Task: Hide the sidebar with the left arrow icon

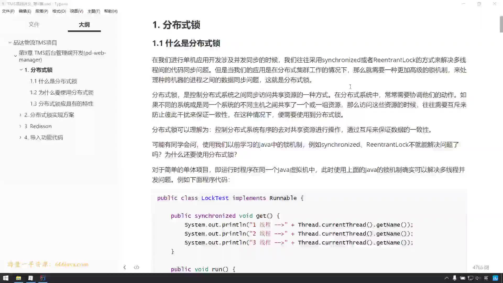Action: click(125, 267)
